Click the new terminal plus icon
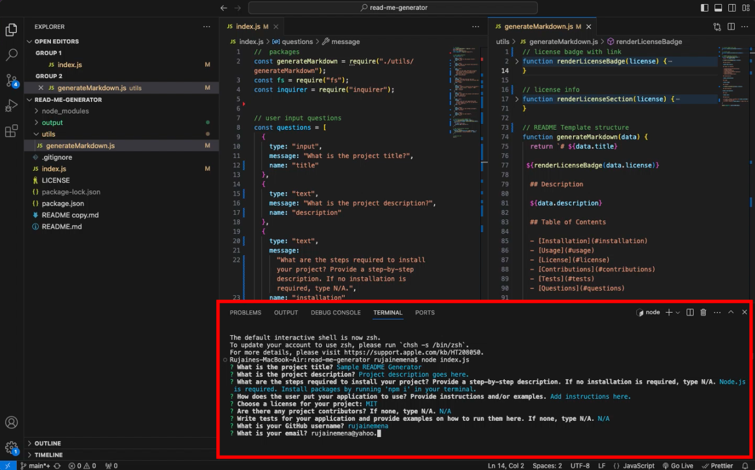 [x=669, y=313]
